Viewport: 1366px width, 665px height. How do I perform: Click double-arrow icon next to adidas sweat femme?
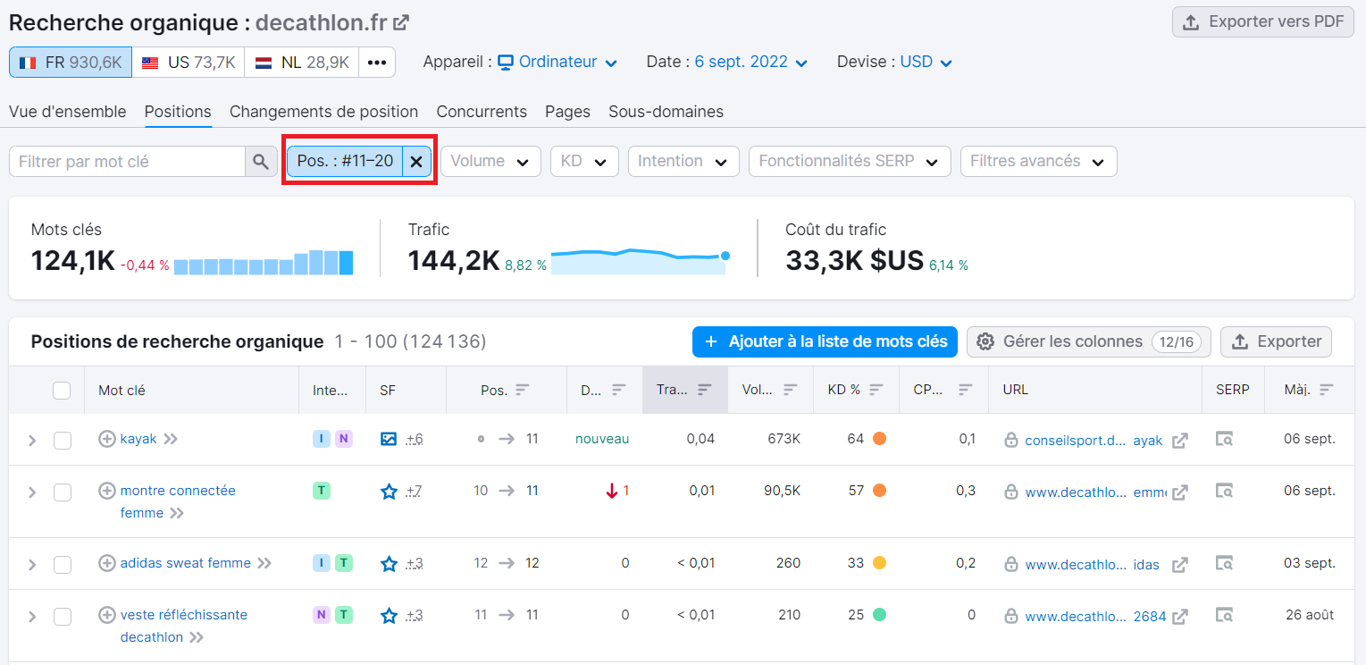264,563
